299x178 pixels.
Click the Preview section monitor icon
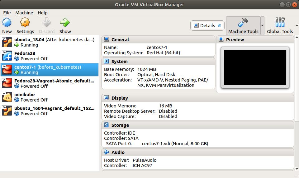coord(221,39)
